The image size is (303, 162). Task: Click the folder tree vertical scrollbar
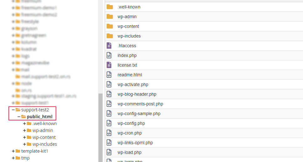point(100,128)
